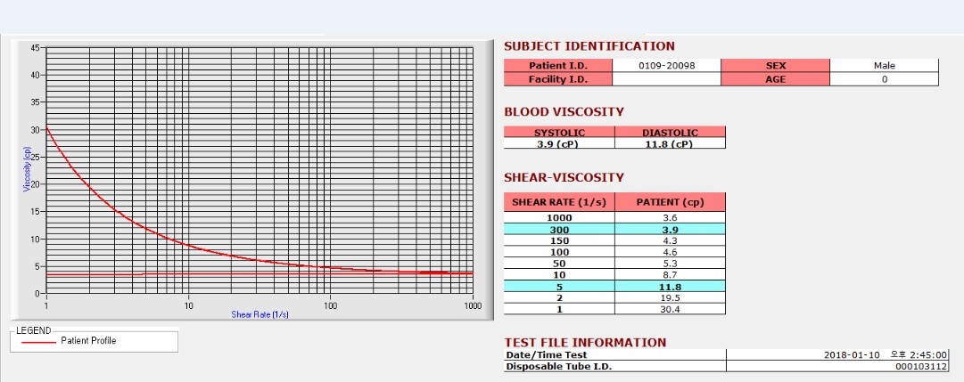Select the Facility I.D. empty field
Image resolution: width=964 pixels, height=382 pixels.
click(666, 79)
